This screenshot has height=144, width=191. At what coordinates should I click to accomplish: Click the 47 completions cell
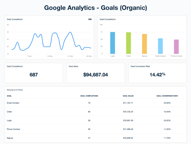[x=89, y=138]
